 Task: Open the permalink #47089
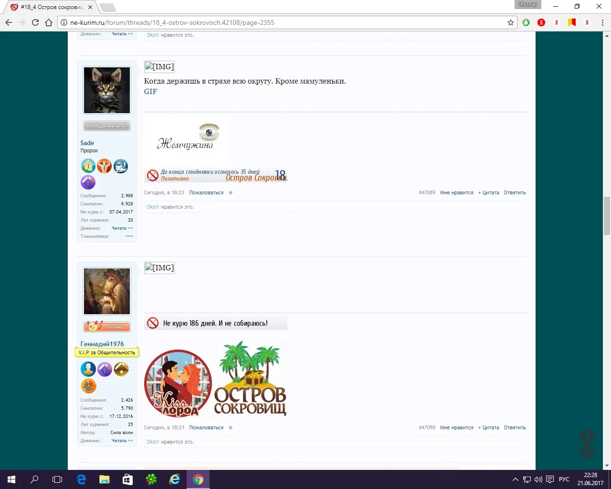pyautogui.click(x=427, y=193)
